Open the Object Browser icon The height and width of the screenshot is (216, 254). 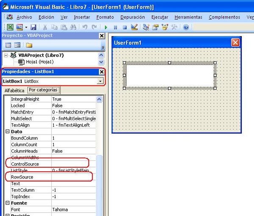[x=165, y=27]
